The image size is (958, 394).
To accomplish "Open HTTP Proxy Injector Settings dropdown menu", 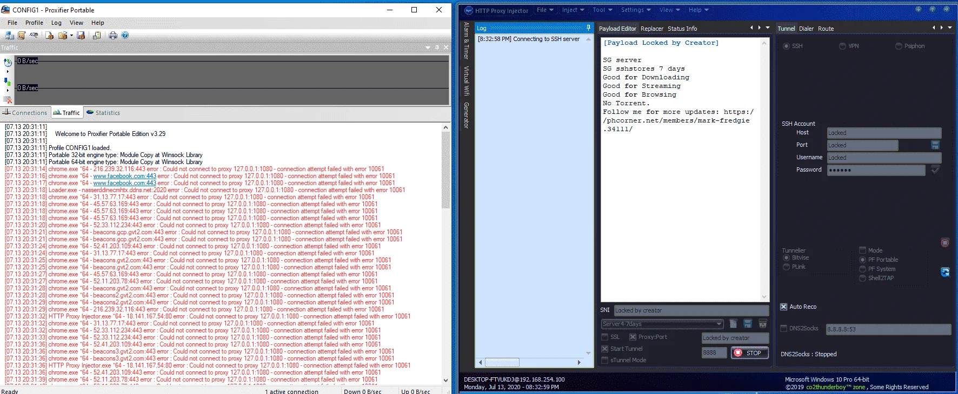I will tap(636, 10).
